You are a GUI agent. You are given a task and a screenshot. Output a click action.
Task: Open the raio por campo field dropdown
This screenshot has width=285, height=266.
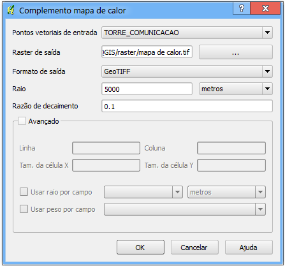tap(143, 192)
